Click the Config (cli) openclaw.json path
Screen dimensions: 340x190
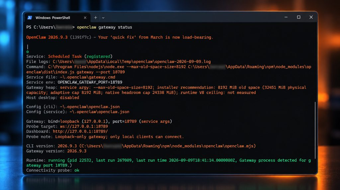point(90,106)
